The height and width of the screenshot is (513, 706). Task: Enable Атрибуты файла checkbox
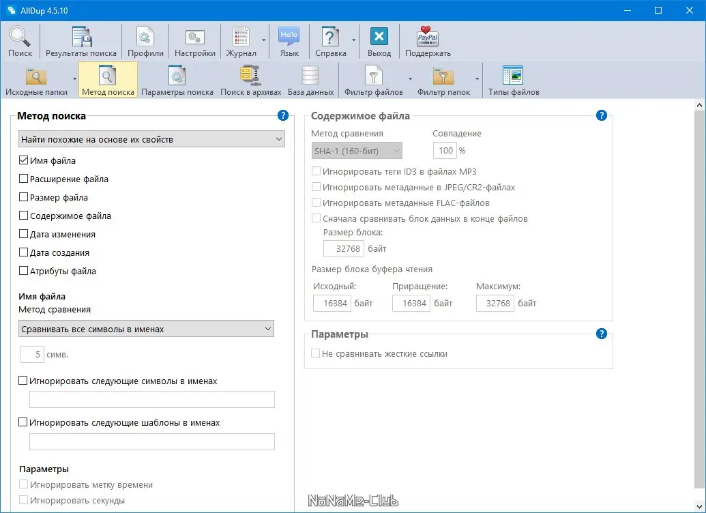pos(23,271)
